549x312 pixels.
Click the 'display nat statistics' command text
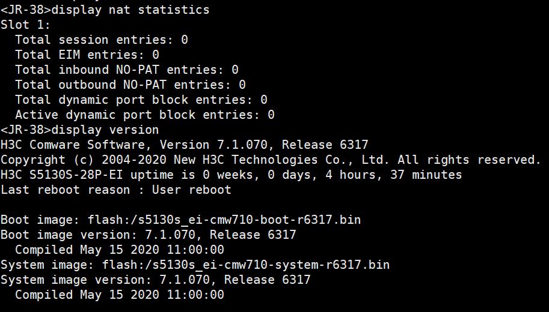pos(130,10)
